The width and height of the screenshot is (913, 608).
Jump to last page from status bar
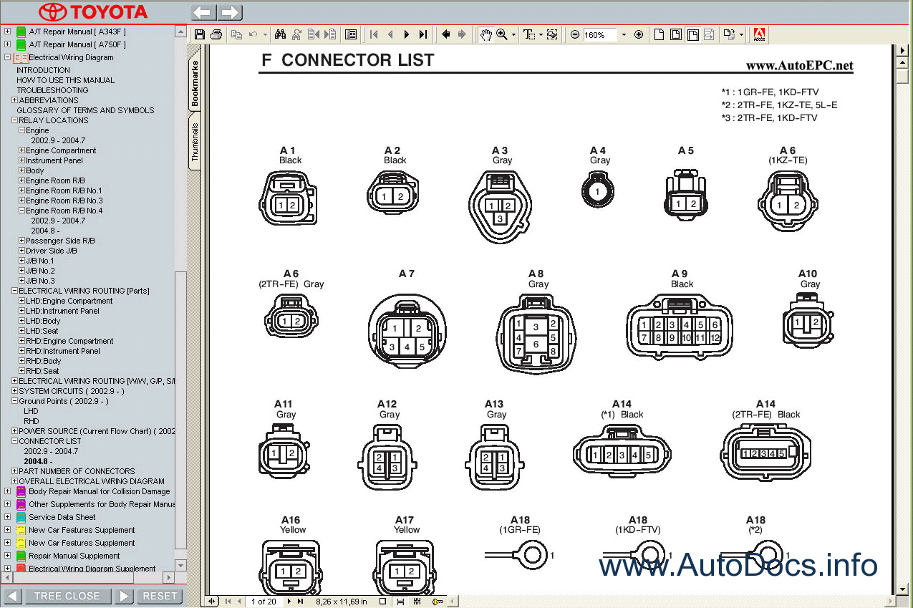tap(300, 602)
